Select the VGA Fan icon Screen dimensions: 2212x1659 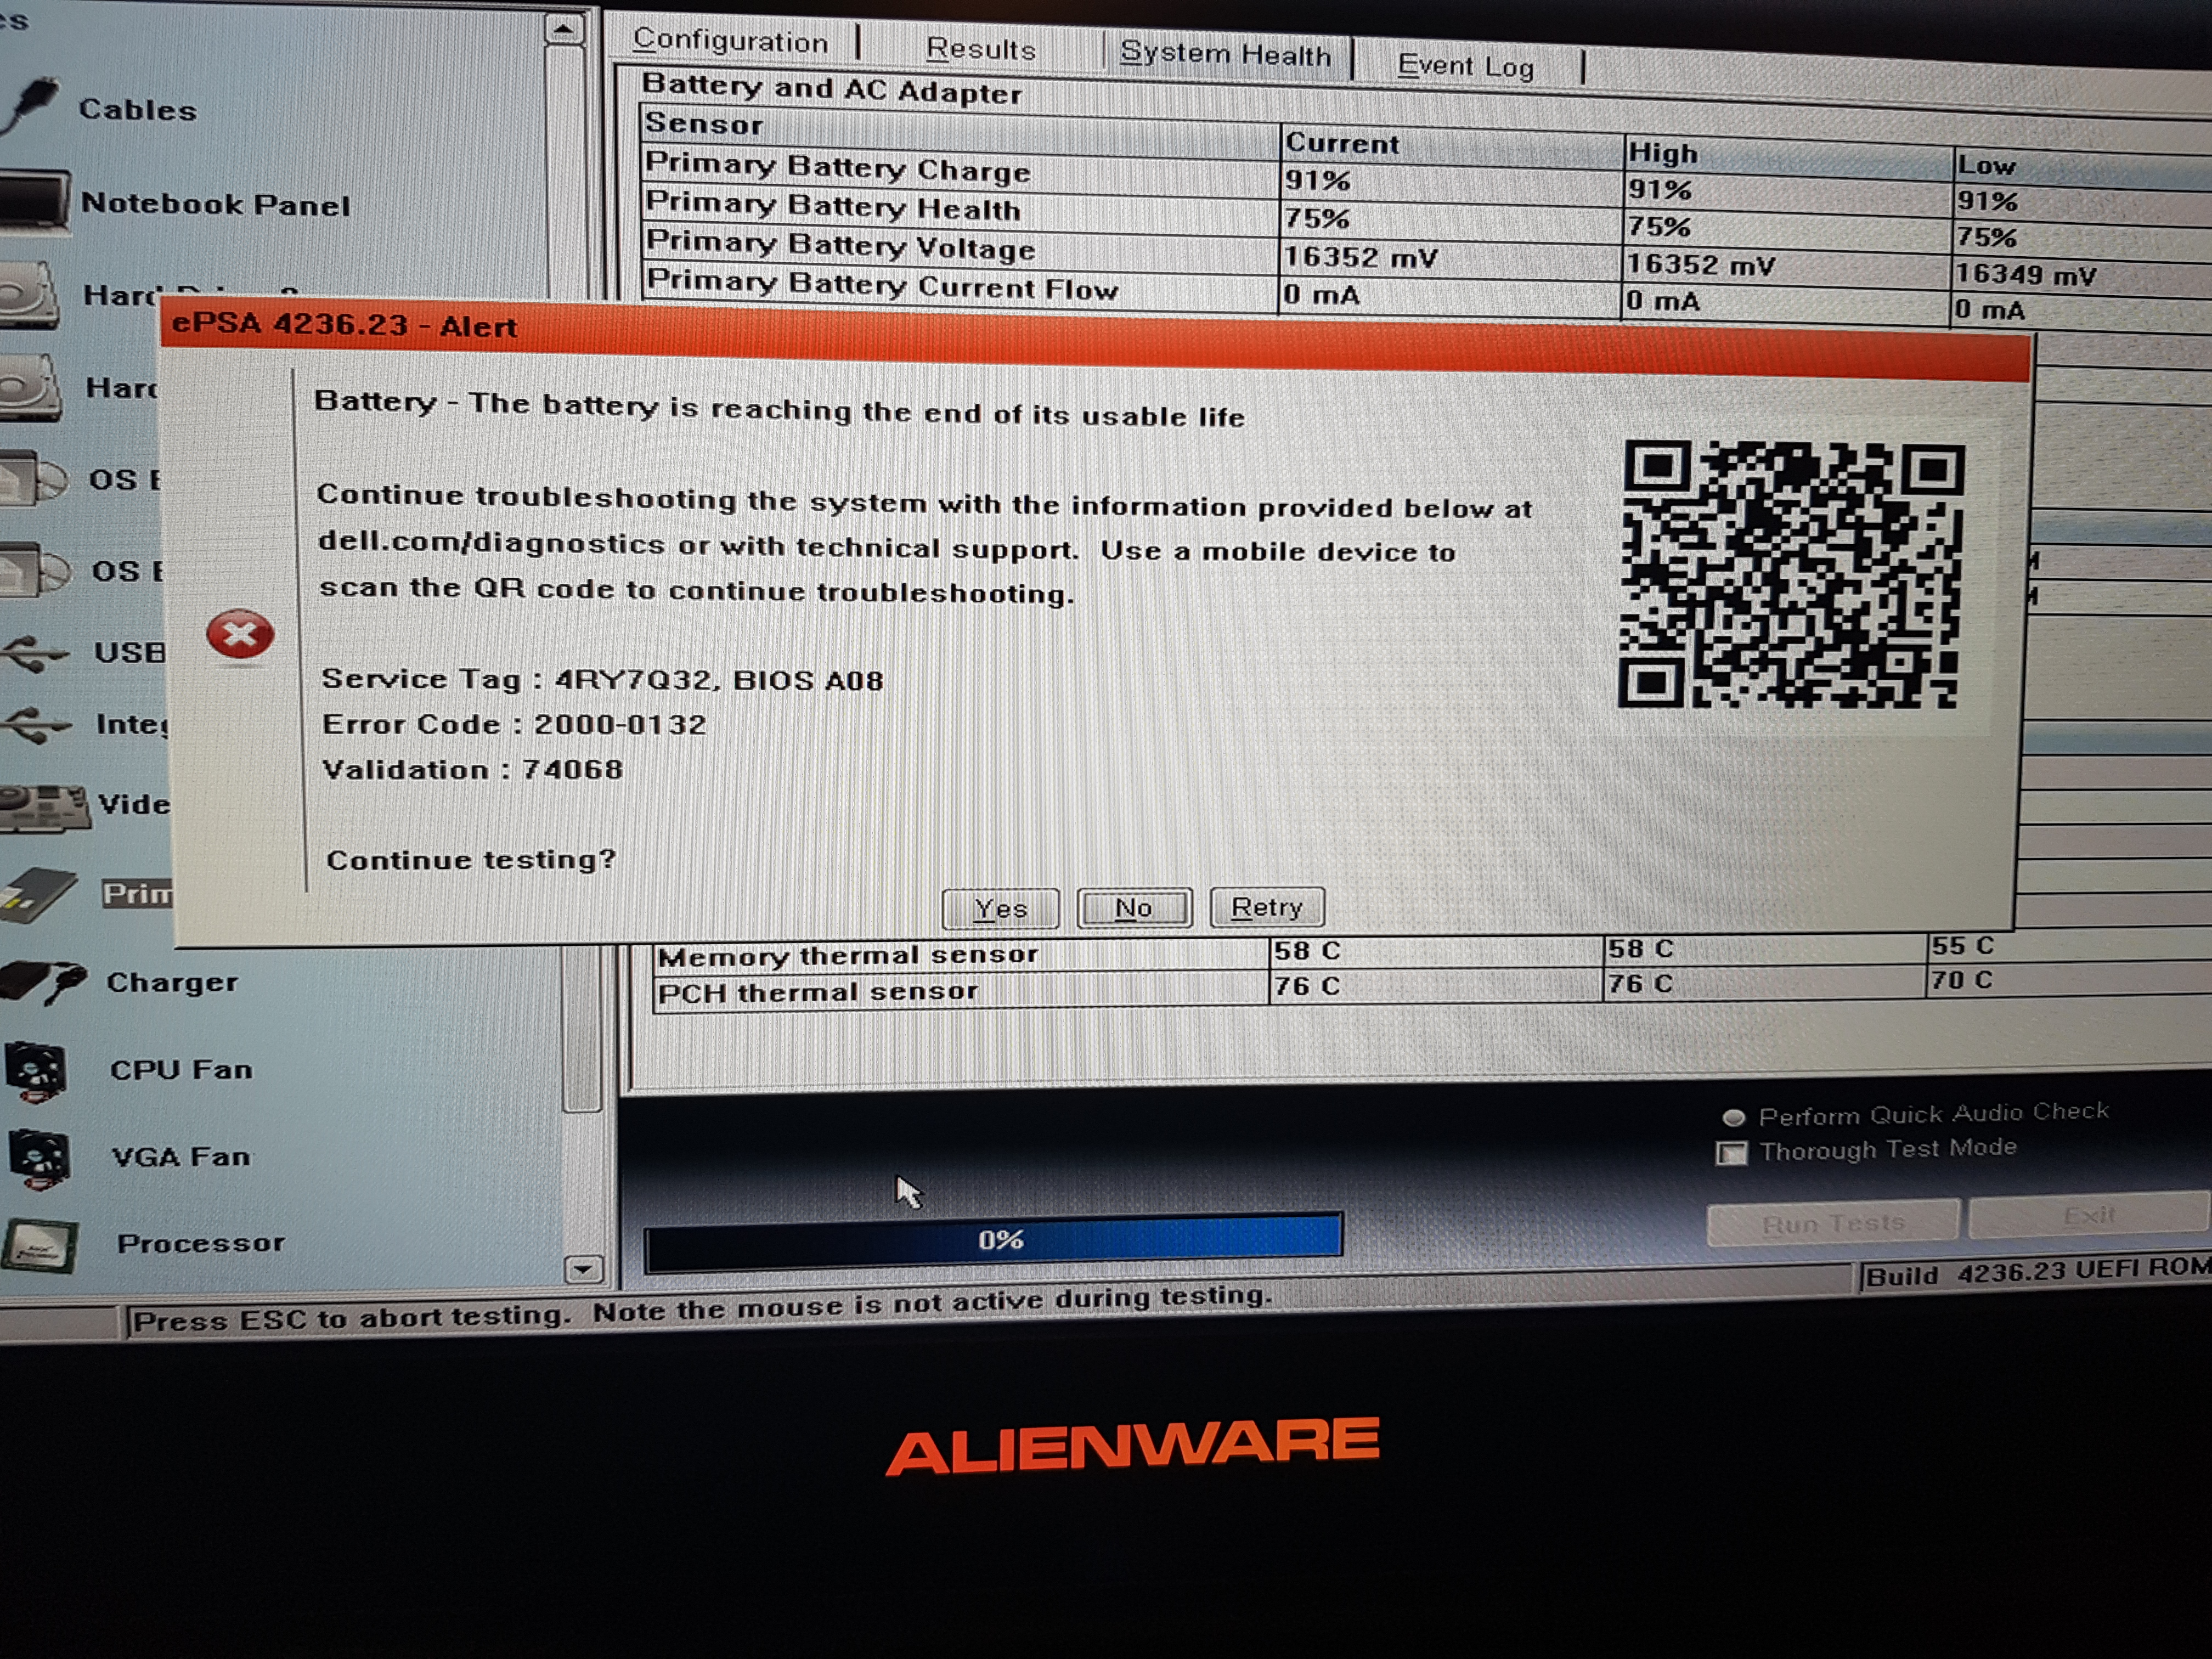coord(40,1160)
